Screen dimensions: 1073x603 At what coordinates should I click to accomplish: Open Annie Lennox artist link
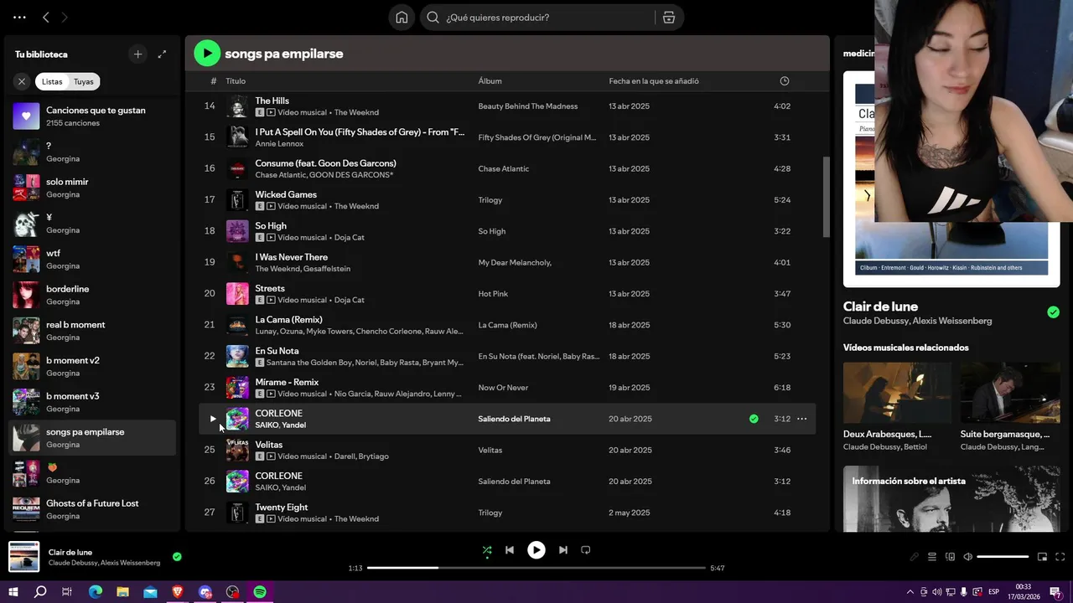click(281, 144)
